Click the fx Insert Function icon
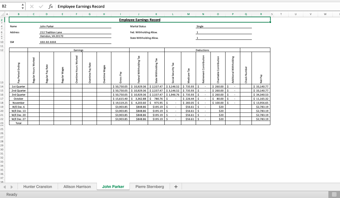340x198 pixels. 51,6
